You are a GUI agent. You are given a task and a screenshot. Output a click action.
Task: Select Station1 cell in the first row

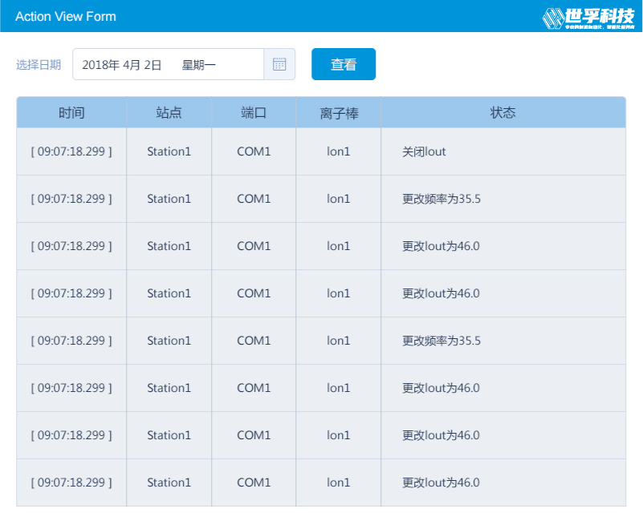[169, 151]
